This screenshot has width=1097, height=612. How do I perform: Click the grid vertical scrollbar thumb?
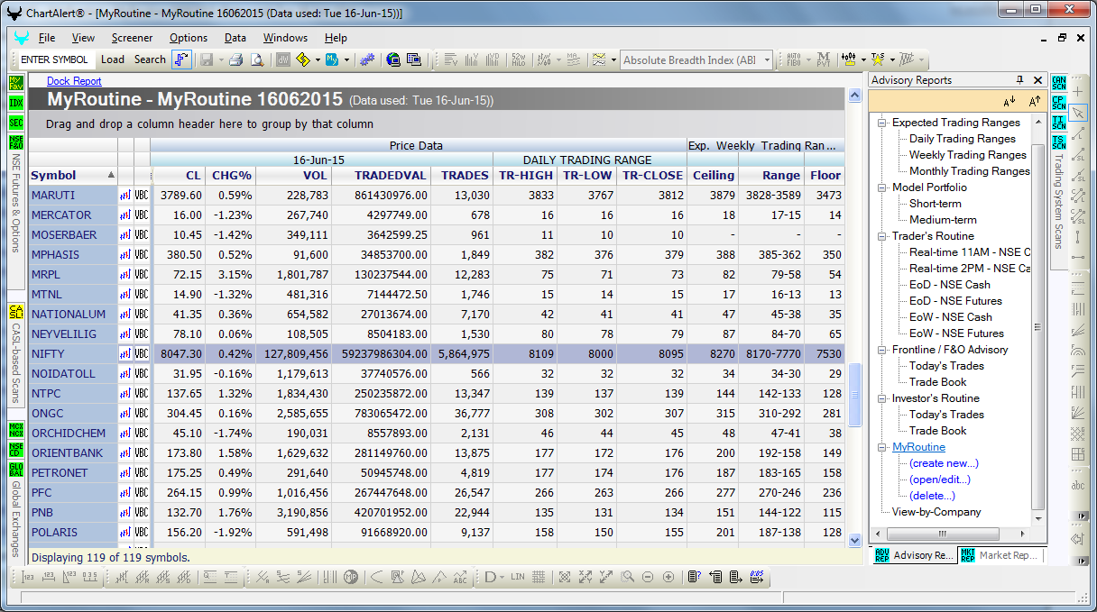tap(855, 397)
